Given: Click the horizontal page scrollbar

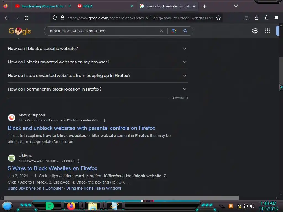Looking at the screenshot, I should [121, 198].
